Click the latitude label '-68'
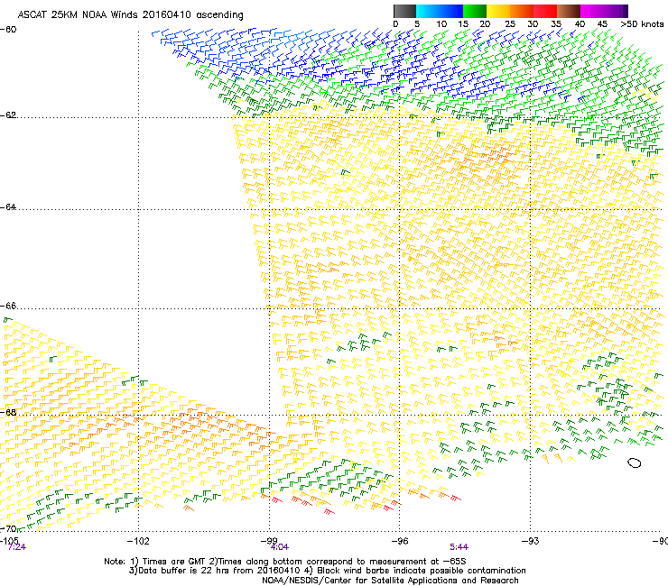The image size is (668, 586). [x=8, y=412]
